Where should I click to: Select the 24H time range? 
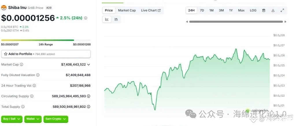click(x=191, y=10)
